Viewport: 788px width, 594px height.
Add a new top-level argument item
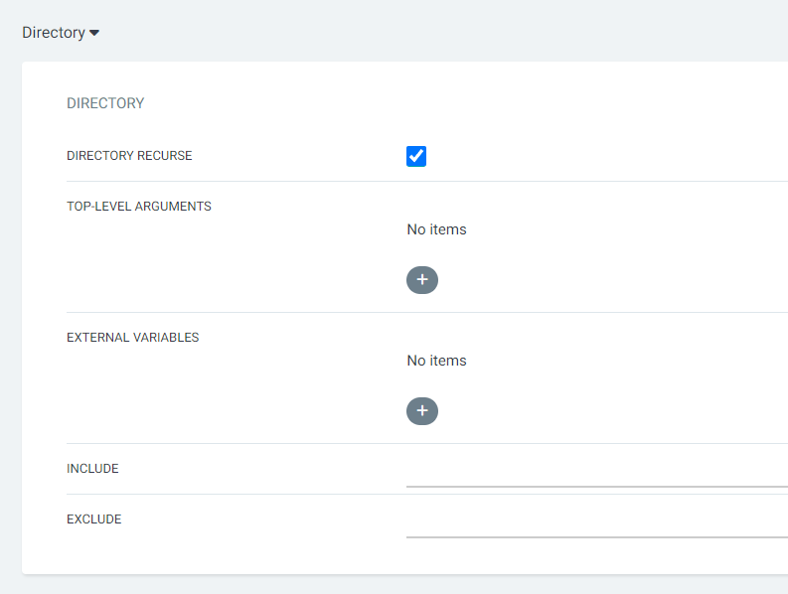click(x=422, y=280)
